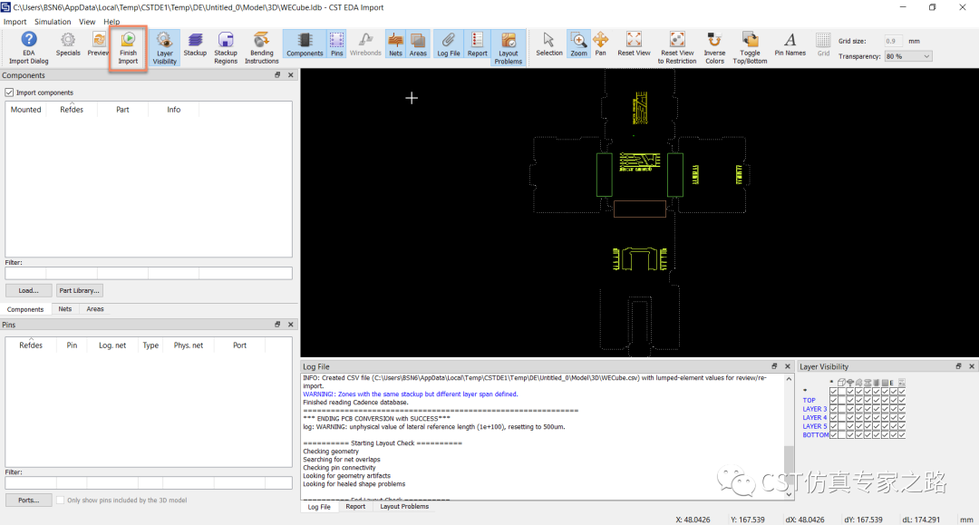Sort components by Refdes column header
This screenshot has height=525, width=979.
[x=72, y=109]
